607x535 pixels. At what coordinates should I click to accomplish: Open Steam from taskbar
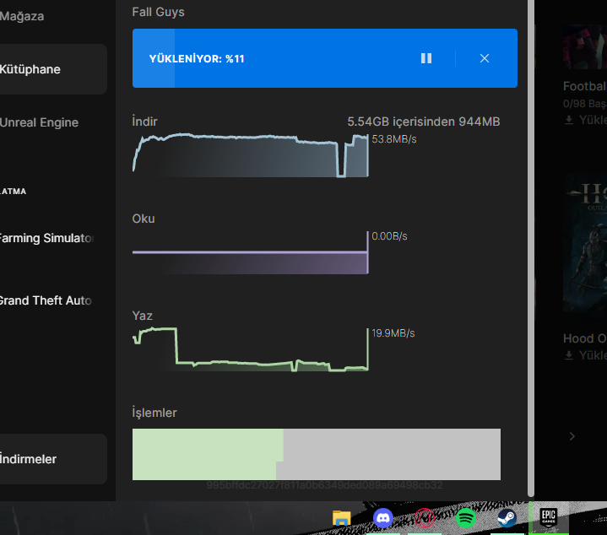(x=507, y=518)
